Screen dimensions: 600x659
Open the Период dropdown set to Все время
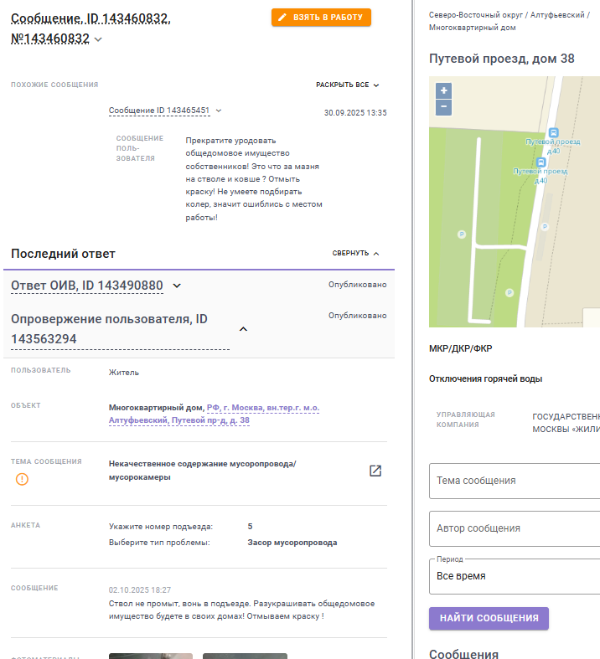(515, 576)
